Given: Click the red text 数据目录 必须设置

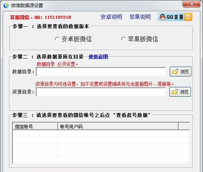Looking at the screenshot, I should point(57,64).
